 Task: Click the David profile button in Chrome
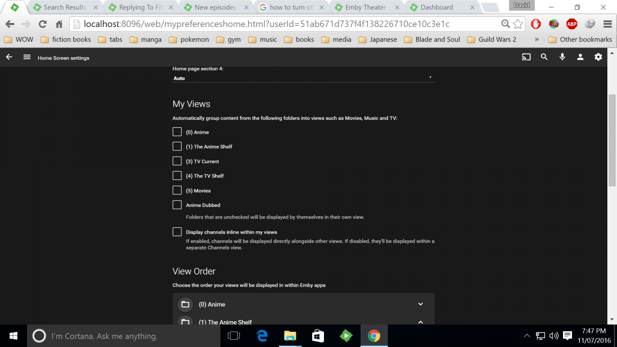click(x=522, y=5)
